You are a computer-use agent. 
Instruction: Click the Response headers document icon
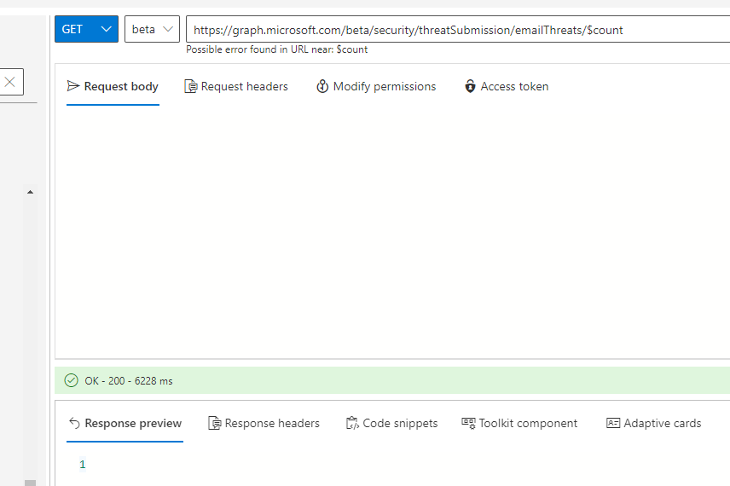point(214,423)
